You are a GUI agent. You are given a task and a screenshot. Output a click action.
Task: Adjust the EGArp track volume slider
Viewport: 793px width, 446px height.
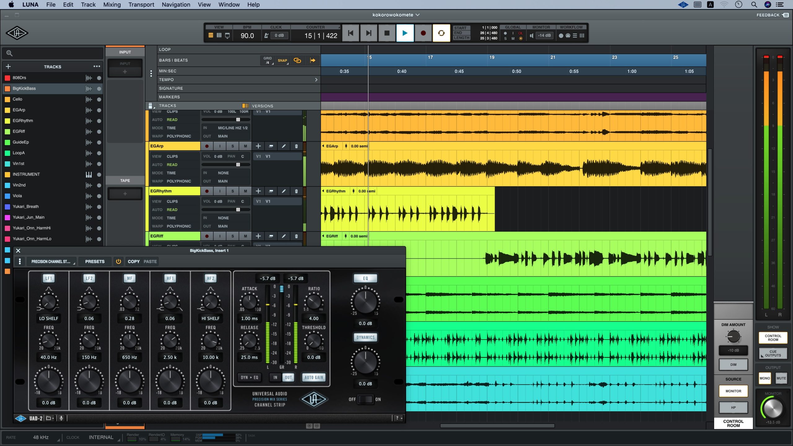(238, 164)
